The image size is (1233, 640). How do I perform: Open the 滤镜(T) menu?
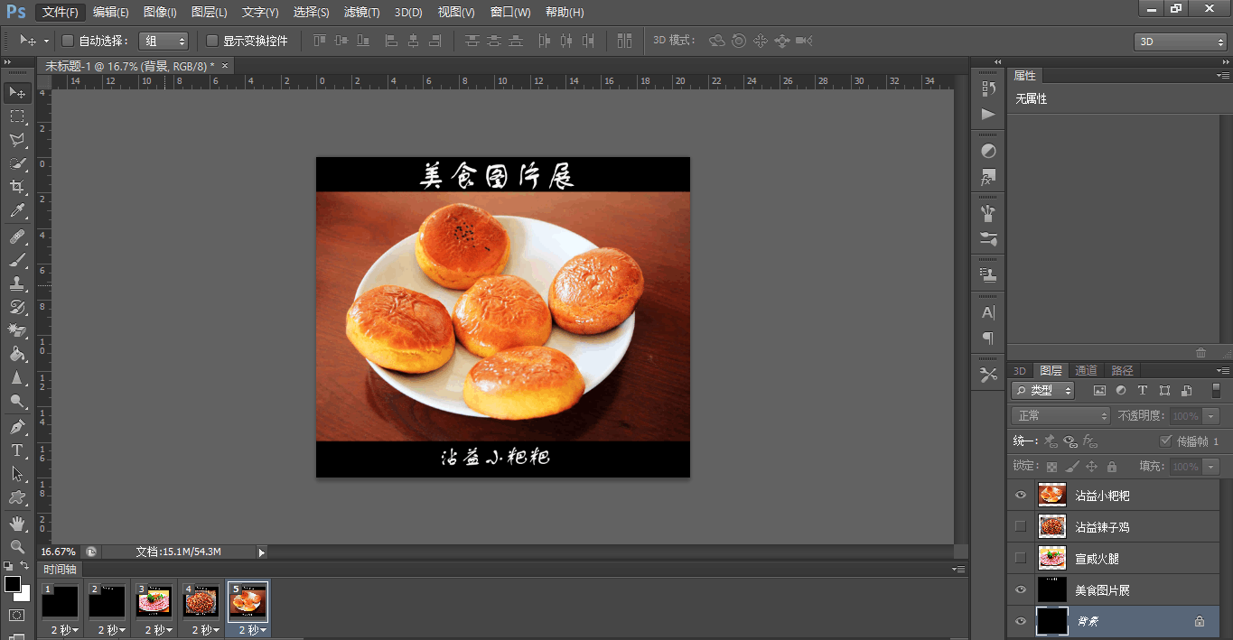pyautogui.click(x=360, y=12)
